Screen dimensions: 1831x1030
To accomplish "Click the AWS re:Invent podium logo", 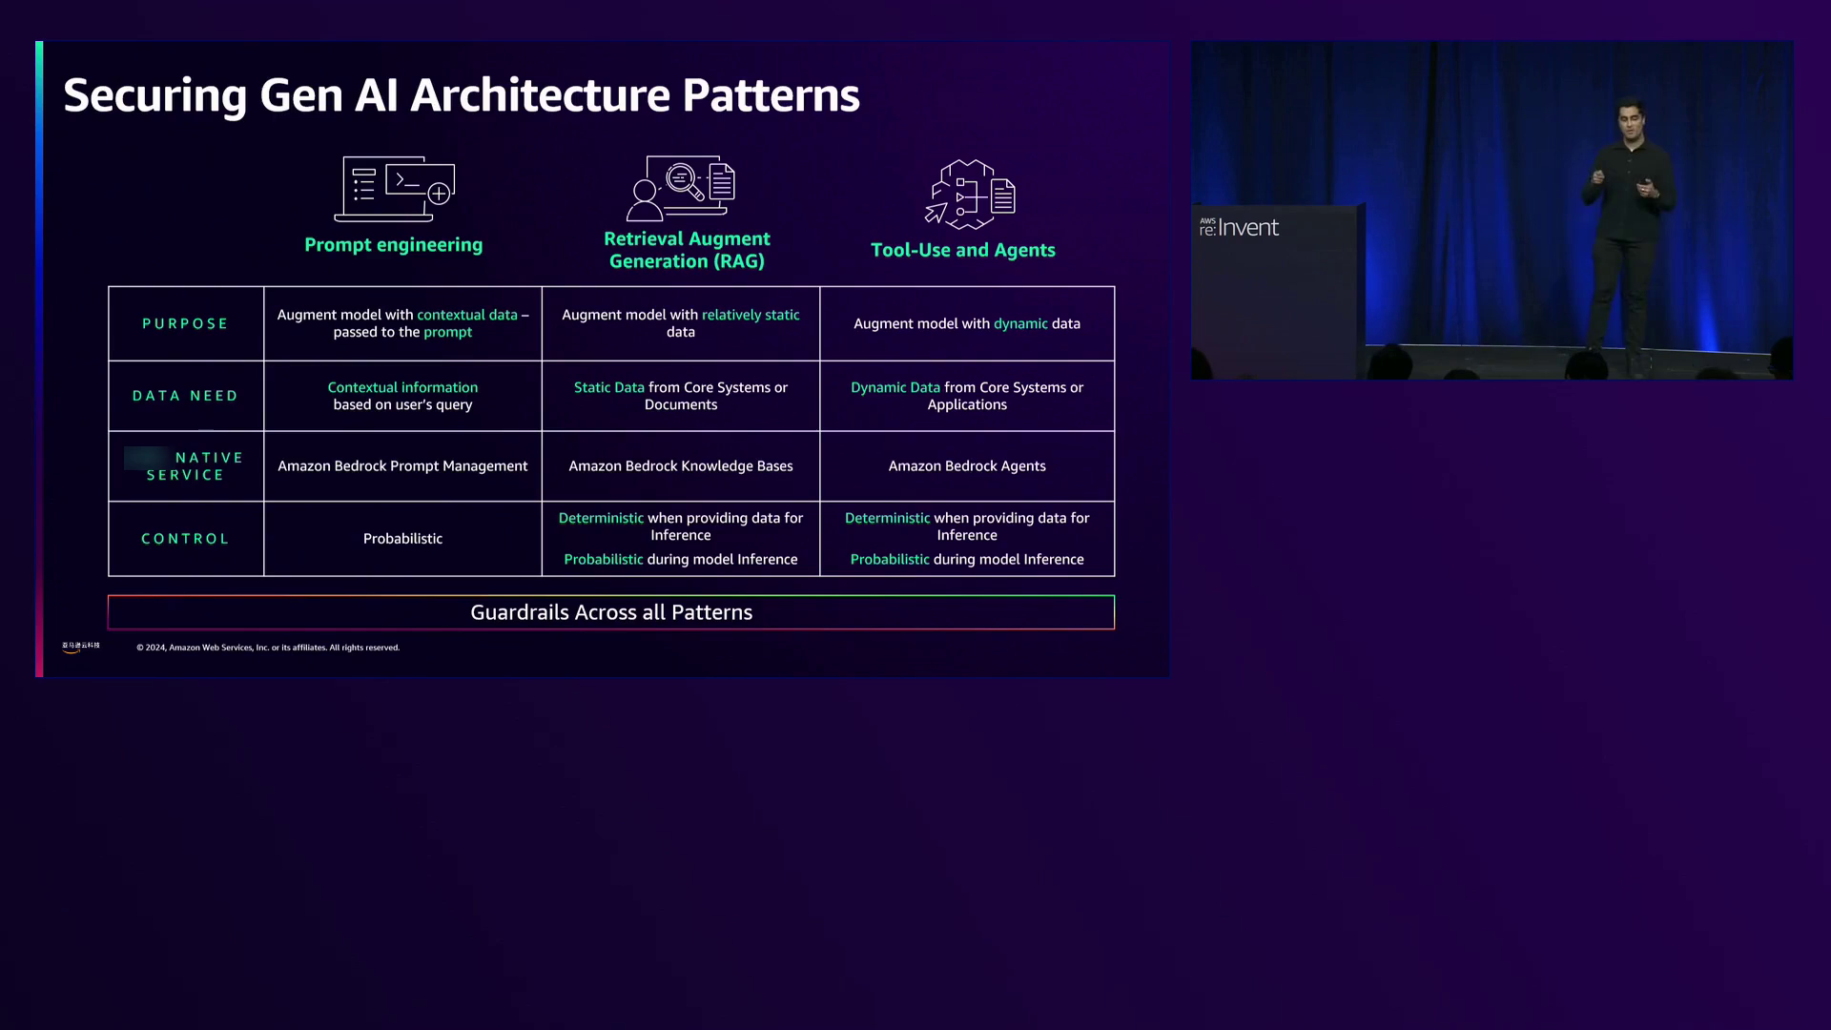I will pyautogui.click(x=1239, y=228).
